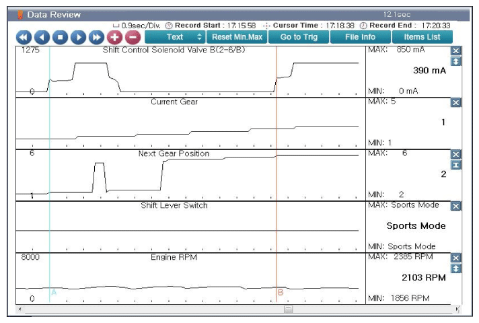Click the 0.9sec/Div. time scale label
The image size is (479, 323).
point(141,26)
